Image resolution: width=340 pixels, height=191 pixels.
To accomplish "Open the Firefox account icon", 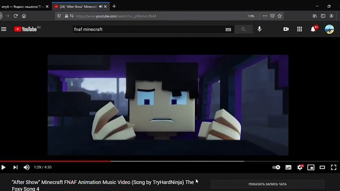I will click(331, 16).
